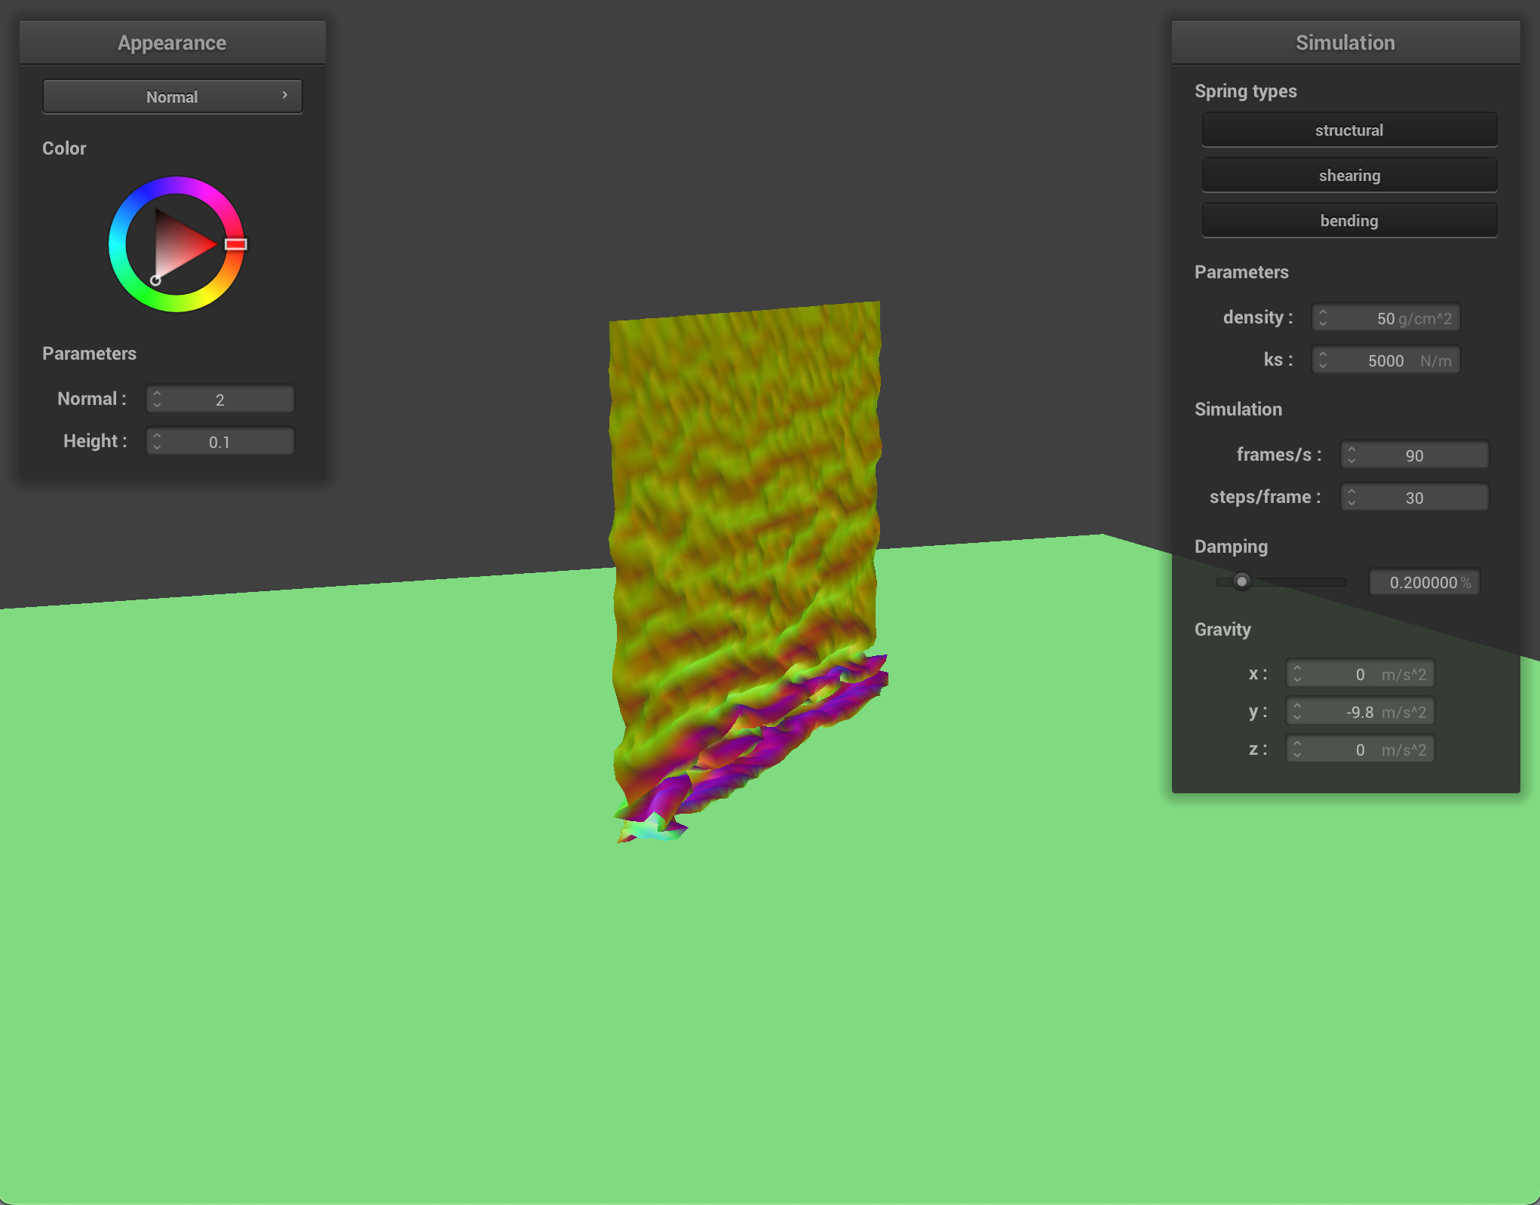
Task: Click the Damping slider handle
Action: click(1241, 581)
